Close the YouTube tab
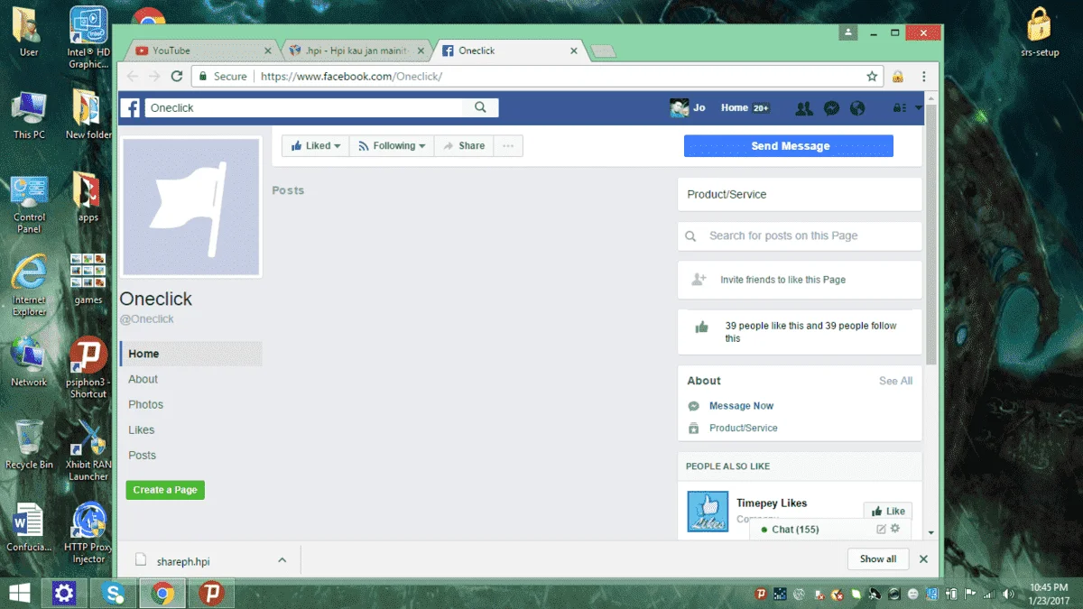Screen dimensions: 1083x609 267,51
